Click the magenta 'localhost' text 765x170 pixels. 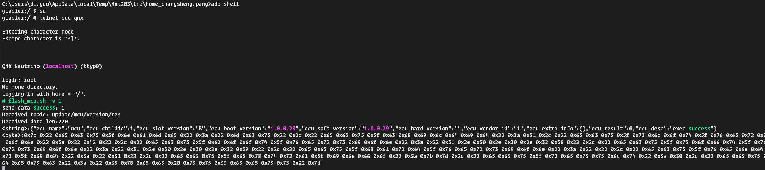[60, 66]
